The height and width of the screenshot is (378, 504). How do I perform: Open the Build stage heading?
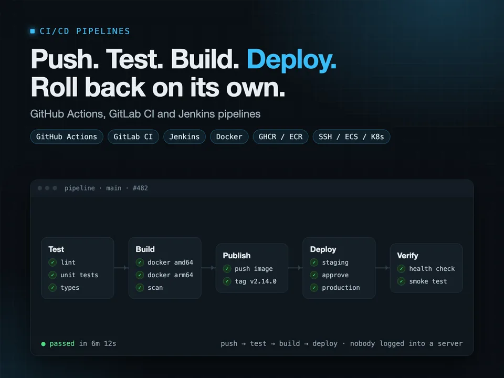pyautogui.click(x=145, y=249)
